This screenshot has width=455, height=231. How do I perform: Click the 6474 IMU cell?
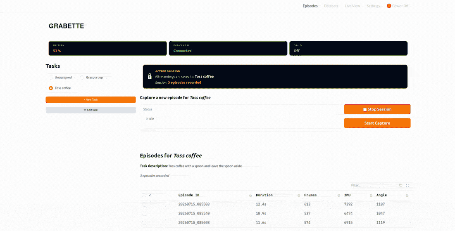click(348, 214)
